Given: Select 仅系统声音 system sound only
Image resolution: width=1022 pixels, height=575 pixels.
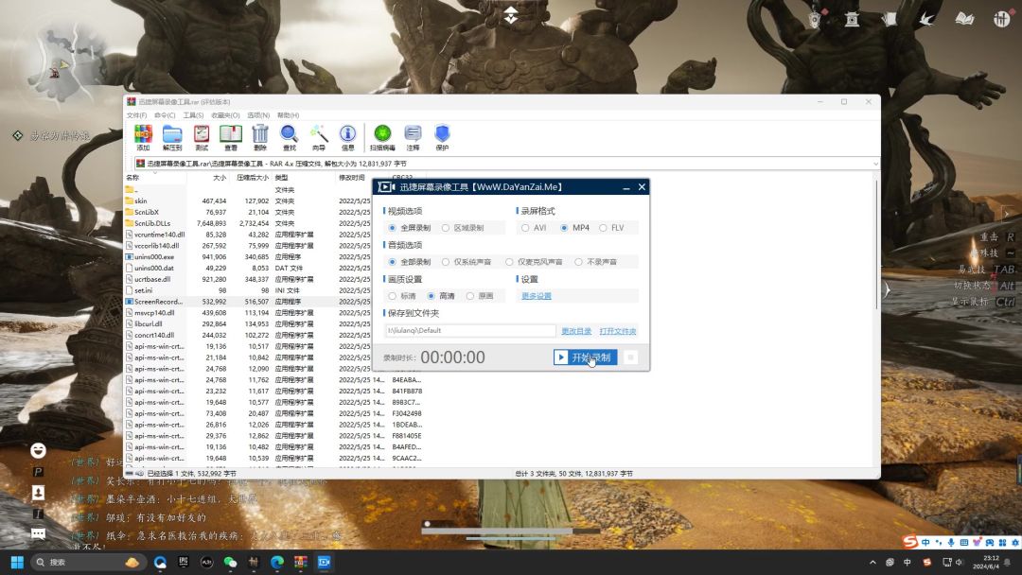Looking at the screenshot, I should pyautogui.click(x=467, y=262).
